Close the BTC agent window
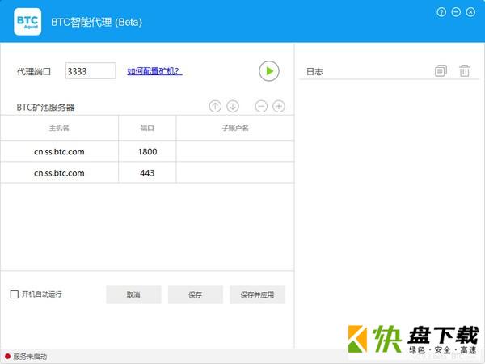The image size is (485, 364). 470,12
